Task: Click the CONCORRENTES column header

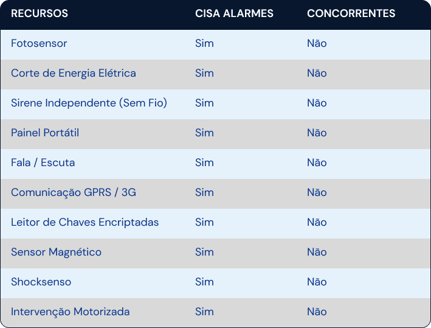Action: [x=351, y=13]
